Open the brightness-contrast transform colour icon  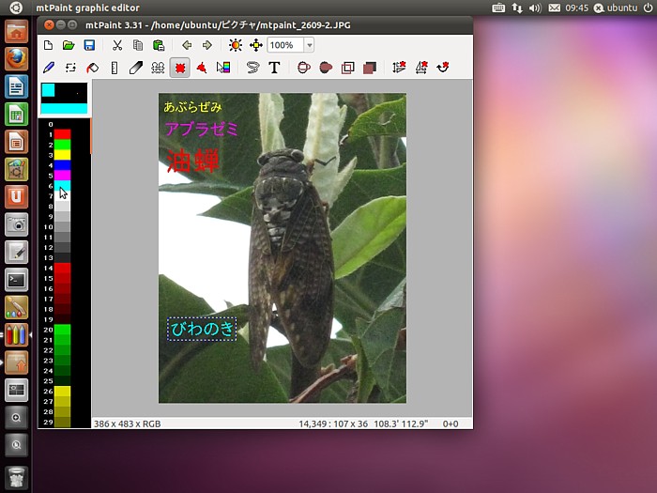[235, 45]
